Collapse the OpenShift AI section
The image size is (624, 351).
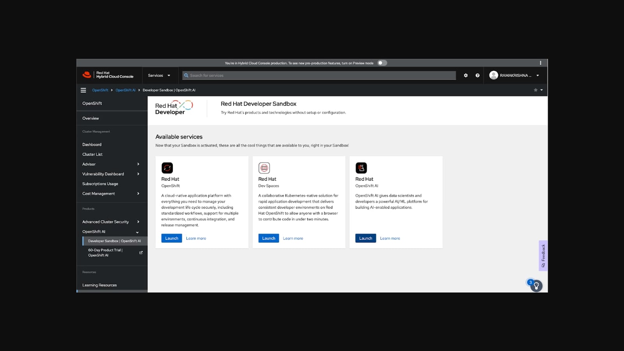[x=112, y=232]
